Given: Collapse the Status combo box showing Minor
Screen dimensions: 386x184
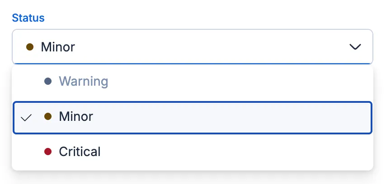Looking at the screenshot, I should click(192, 46).
